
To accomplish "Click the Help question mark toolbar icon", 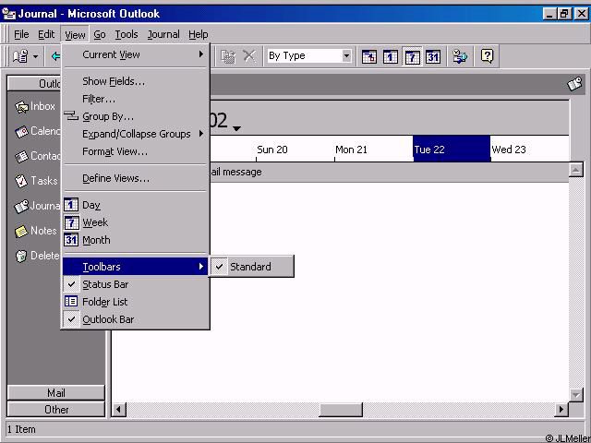I will tap(487, 56).
